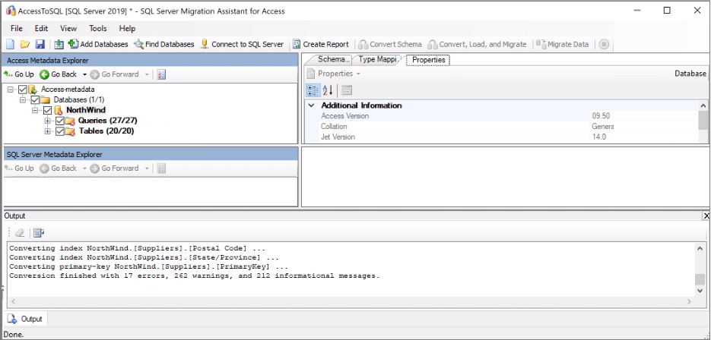Click the New Project toolbar icon

coord(12,45)
